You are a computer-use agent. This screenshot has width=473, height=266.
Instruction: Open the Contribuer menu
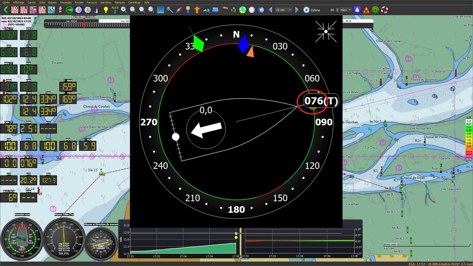click(134, 2)
